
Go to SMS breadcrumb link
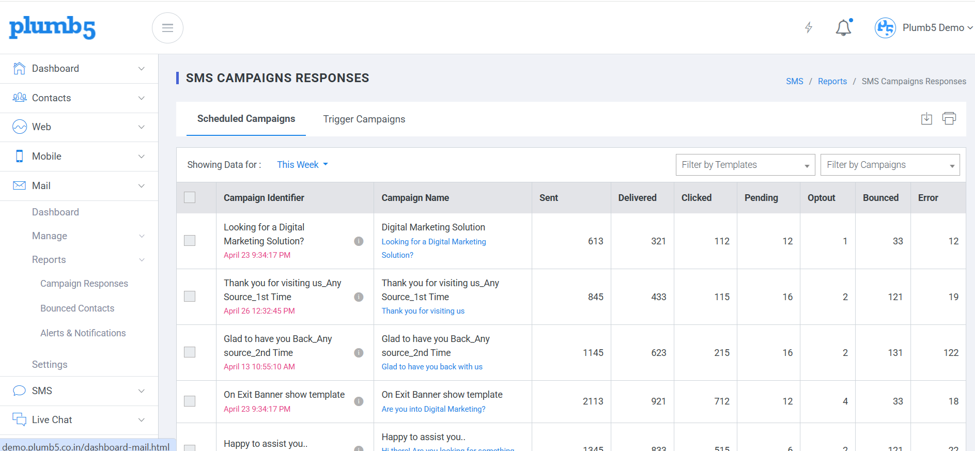pos(795,82)
